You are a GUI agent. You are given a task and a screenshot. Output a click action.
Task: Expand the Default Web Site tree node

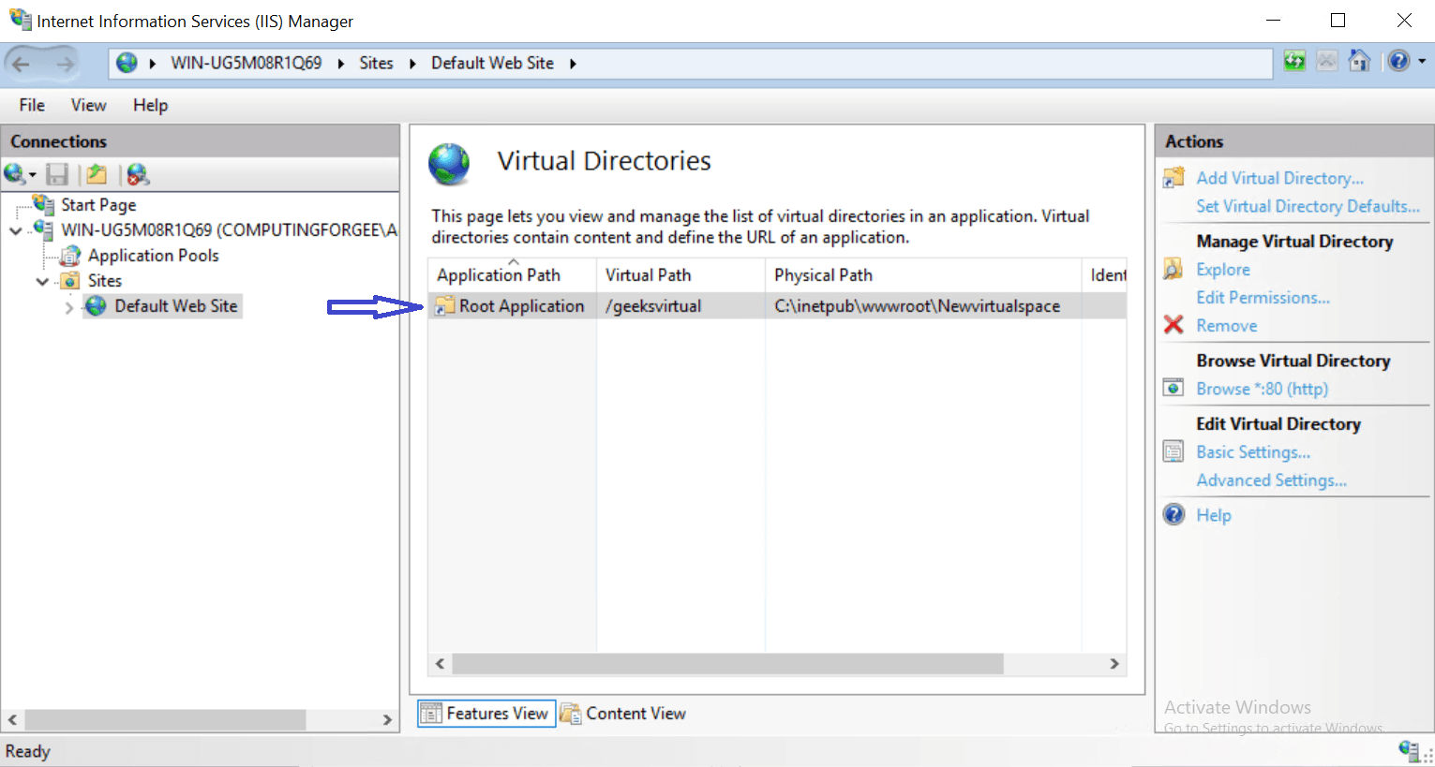click(68, 306)
